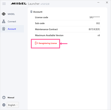Click the Account badge icon in sidebar
The image size is (111, 110).
pyautogui.click(x=4, y=29)
